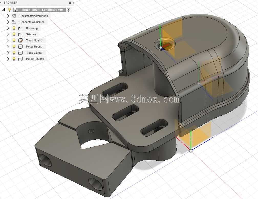Select Truck-Clamp:1 in browser tree
Screen dimensions: 258x199
[x=35, y=53]
